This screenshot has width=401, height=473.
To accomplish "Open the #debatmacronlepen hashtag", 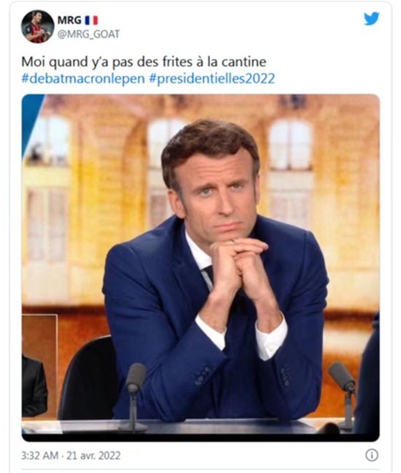I will coord(83,78).
